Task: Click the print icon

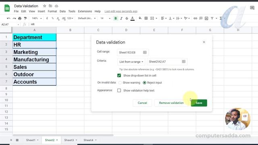Action: [x=20, y=18]
